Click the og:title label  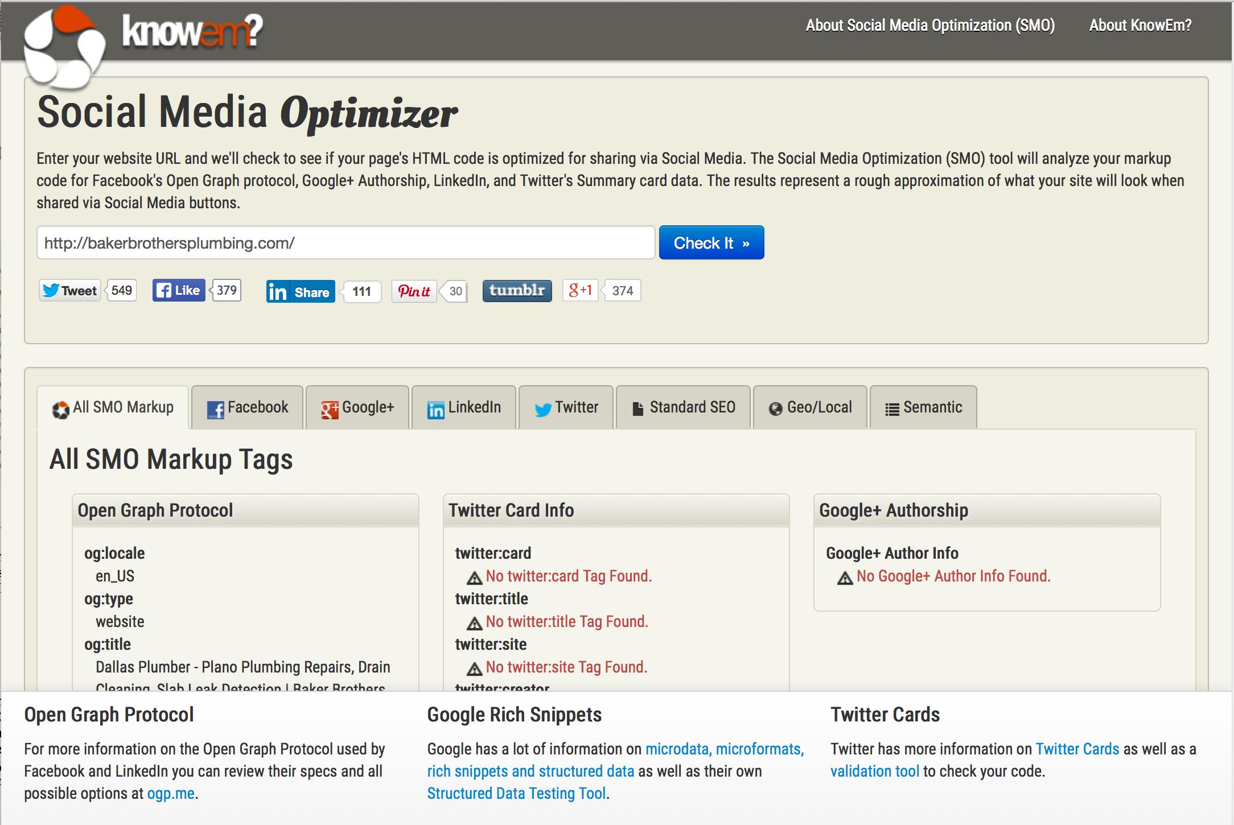pyautogui.click(x=108, y=644)
